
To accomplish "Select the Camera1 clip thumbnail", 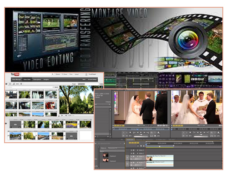I will pos(105,155).
